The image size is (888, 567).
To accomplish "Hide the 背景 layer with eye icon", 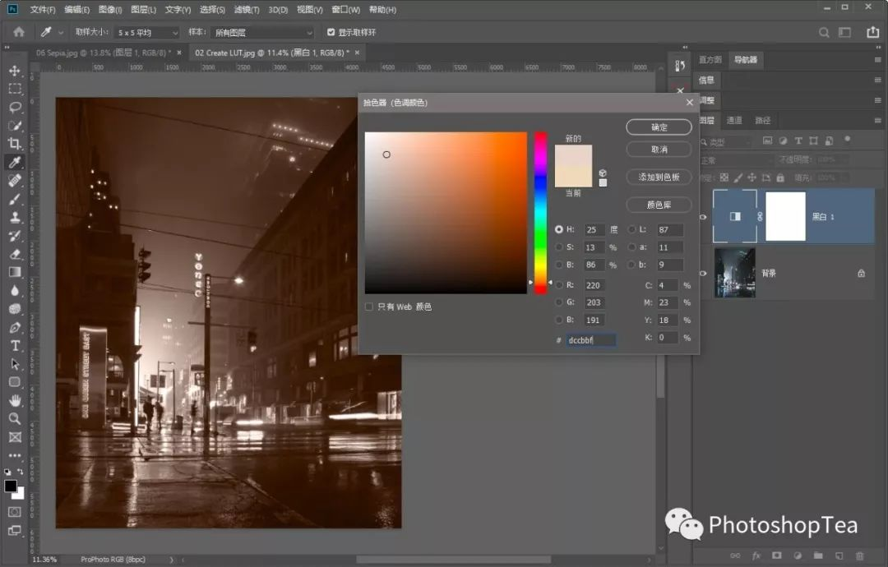I will pyautogui.click(x=703, y=273).
